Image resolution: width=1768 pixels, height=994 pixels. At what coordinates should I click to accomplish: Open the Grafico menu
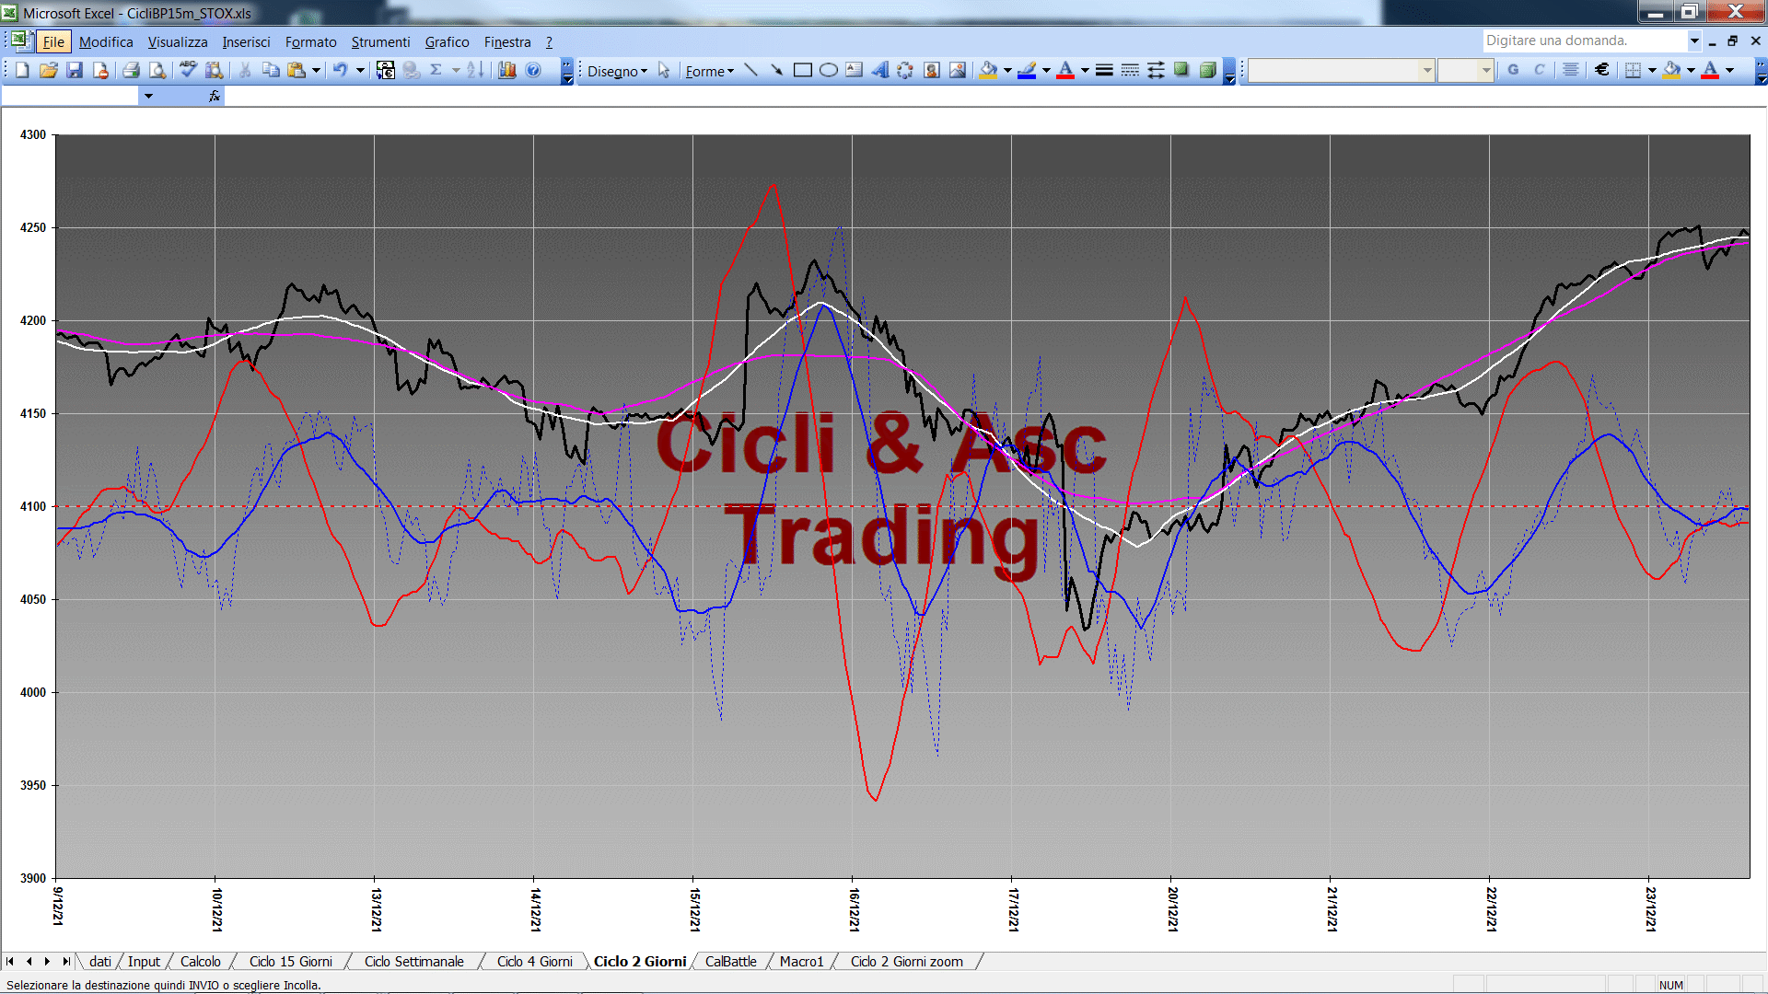click(x=447, y=42)
